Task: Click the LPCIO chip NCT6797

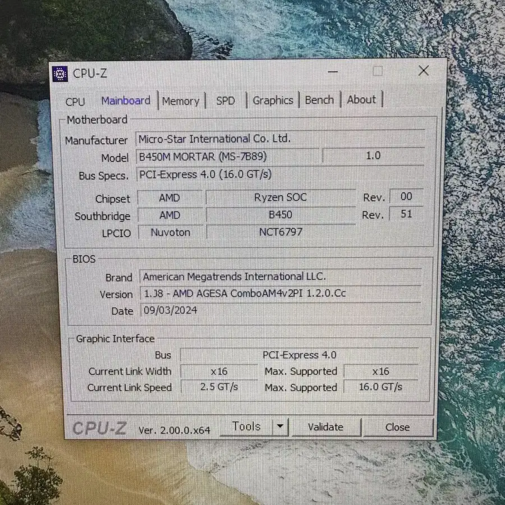Action: (281, 232)
